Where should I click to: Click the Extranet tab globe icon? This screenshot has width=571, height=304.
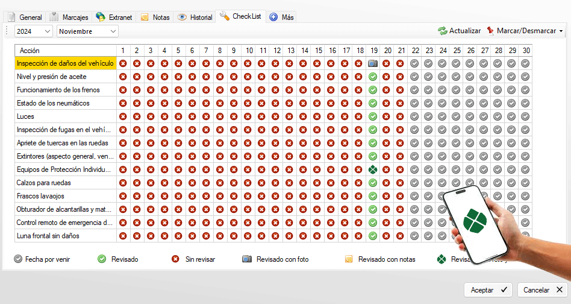101,17
